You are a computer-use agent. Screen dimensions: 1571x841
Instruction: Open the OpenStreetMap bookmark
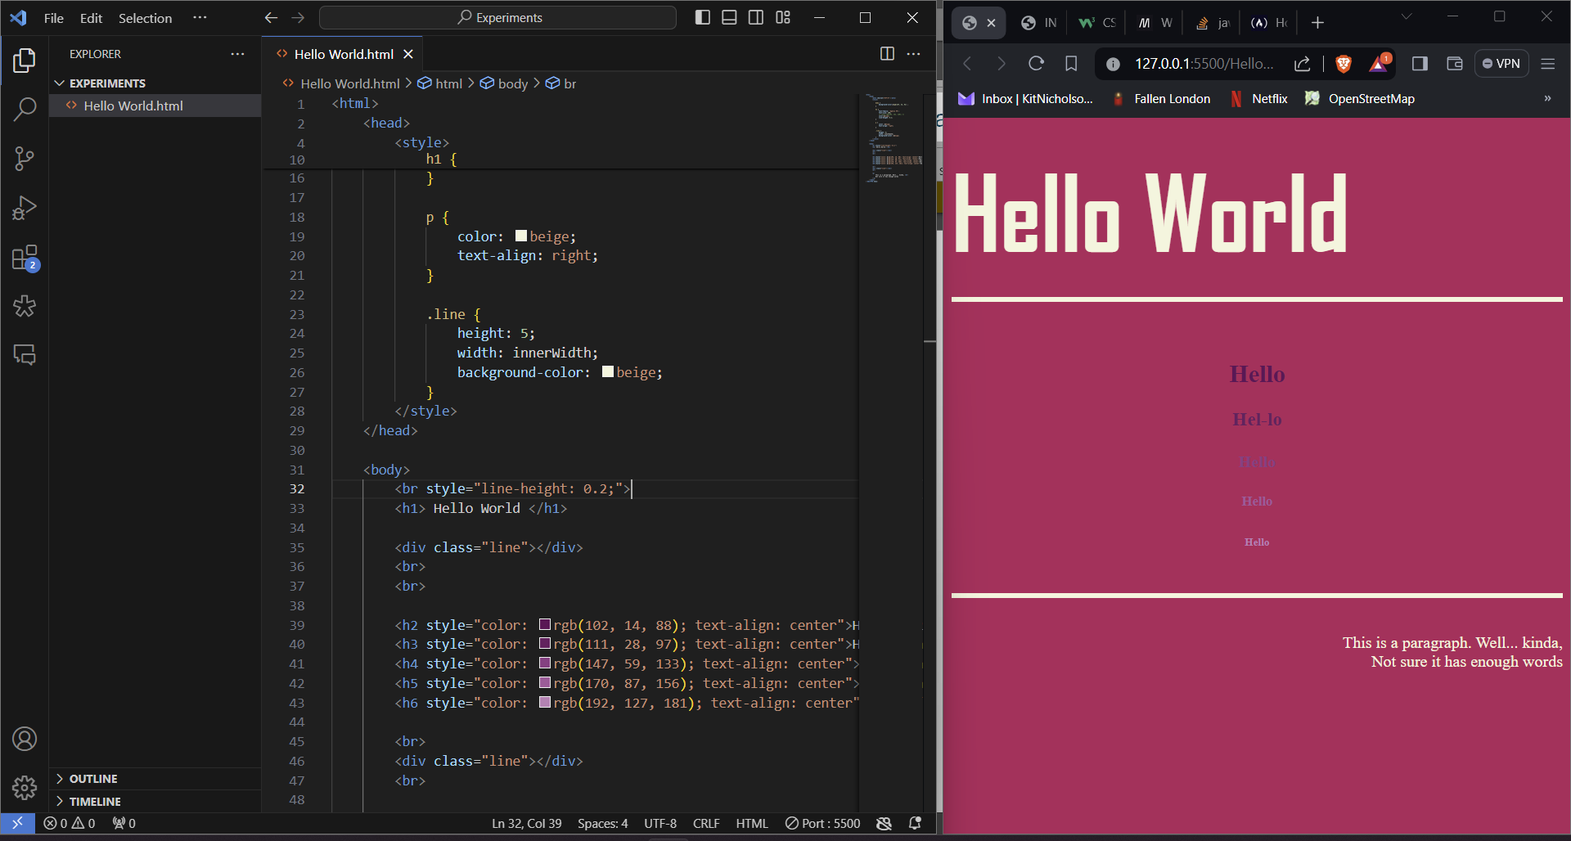[x=1359, y=99]
